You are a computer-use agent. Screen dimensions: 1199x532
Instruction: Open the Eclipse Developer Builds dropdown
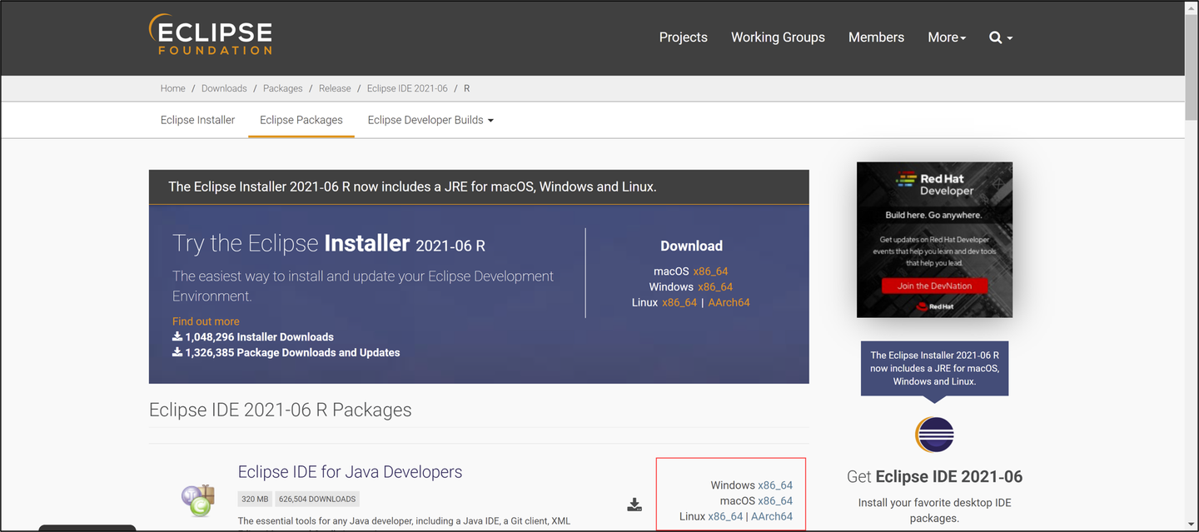coord(430,120)
